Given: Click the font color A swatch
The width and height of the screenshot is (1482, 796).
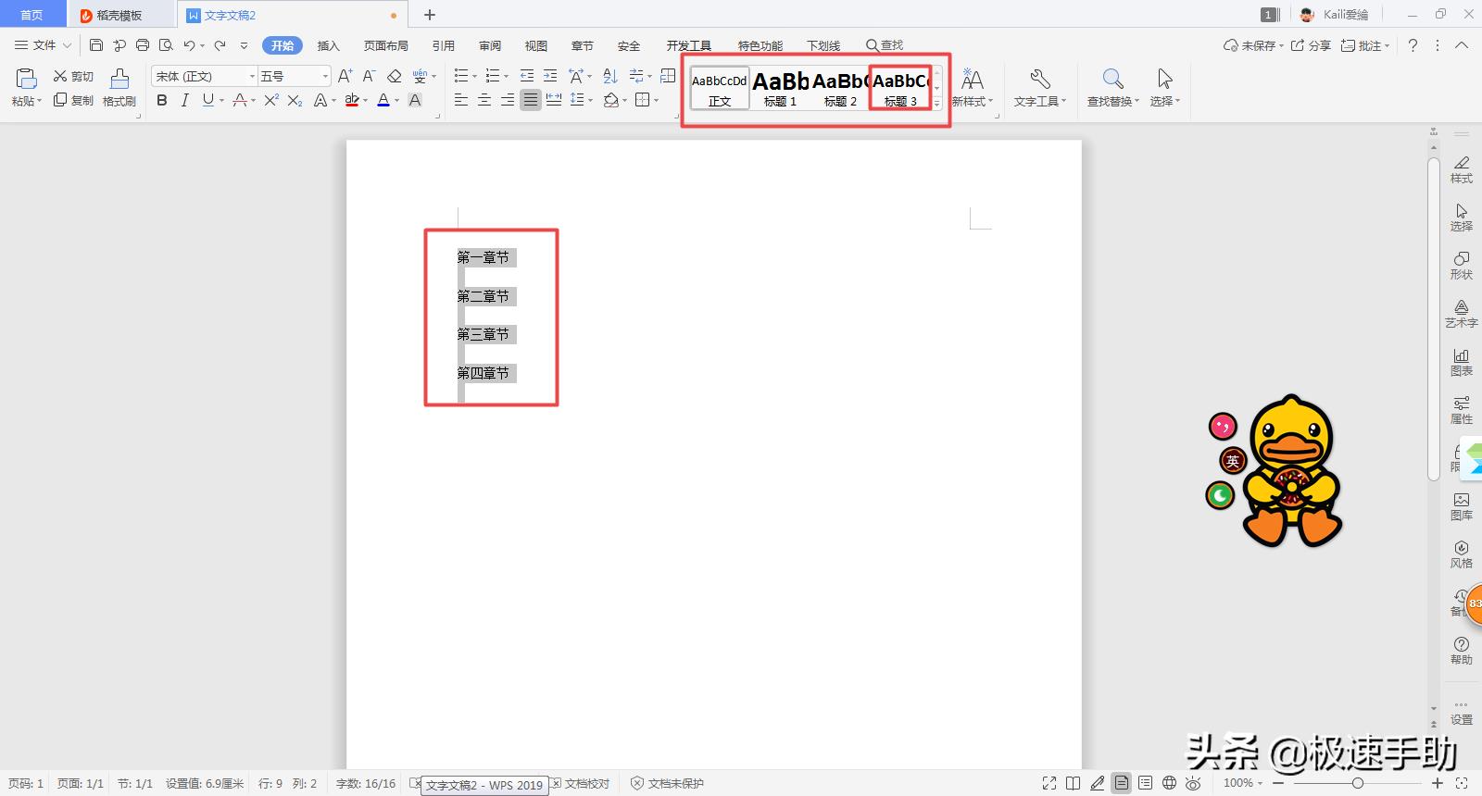Looking at the screenshot, I should pyautogui.click(x=383, y=100).
